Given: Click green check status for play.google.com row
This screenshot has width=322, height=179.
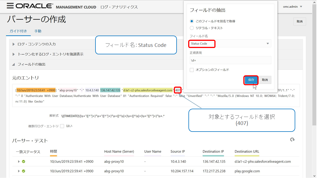Looking at the screenshot, I should tap(24, 171).
